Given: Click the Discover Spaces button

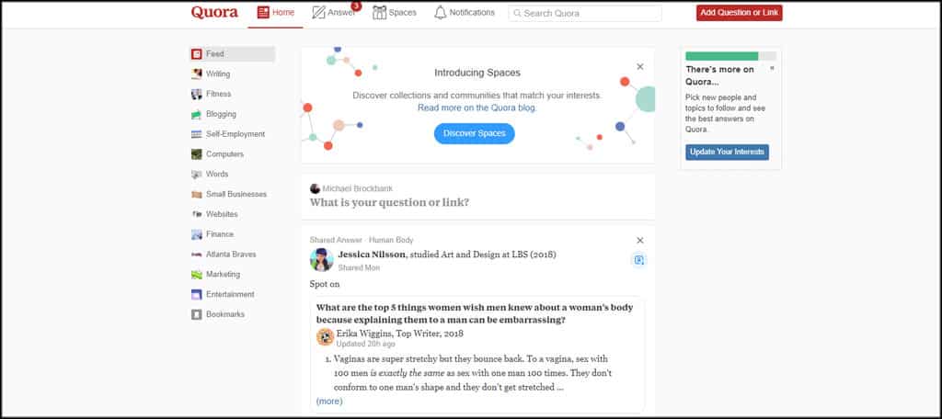Looking at the screenshot, I should pyautogui.click(x=474, y=133).
